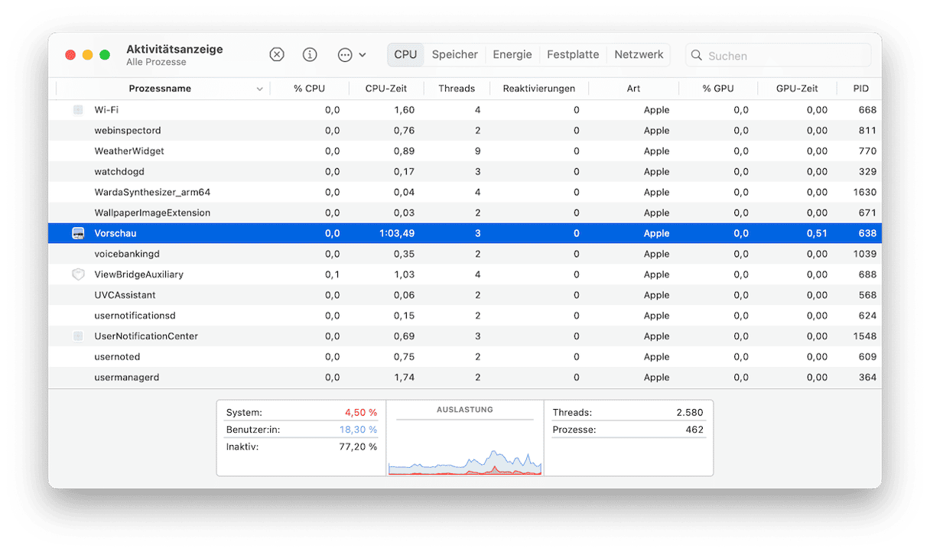Screen dimensions: 930x552
Task: Open the Energie tab
Action: click(512, 54)
